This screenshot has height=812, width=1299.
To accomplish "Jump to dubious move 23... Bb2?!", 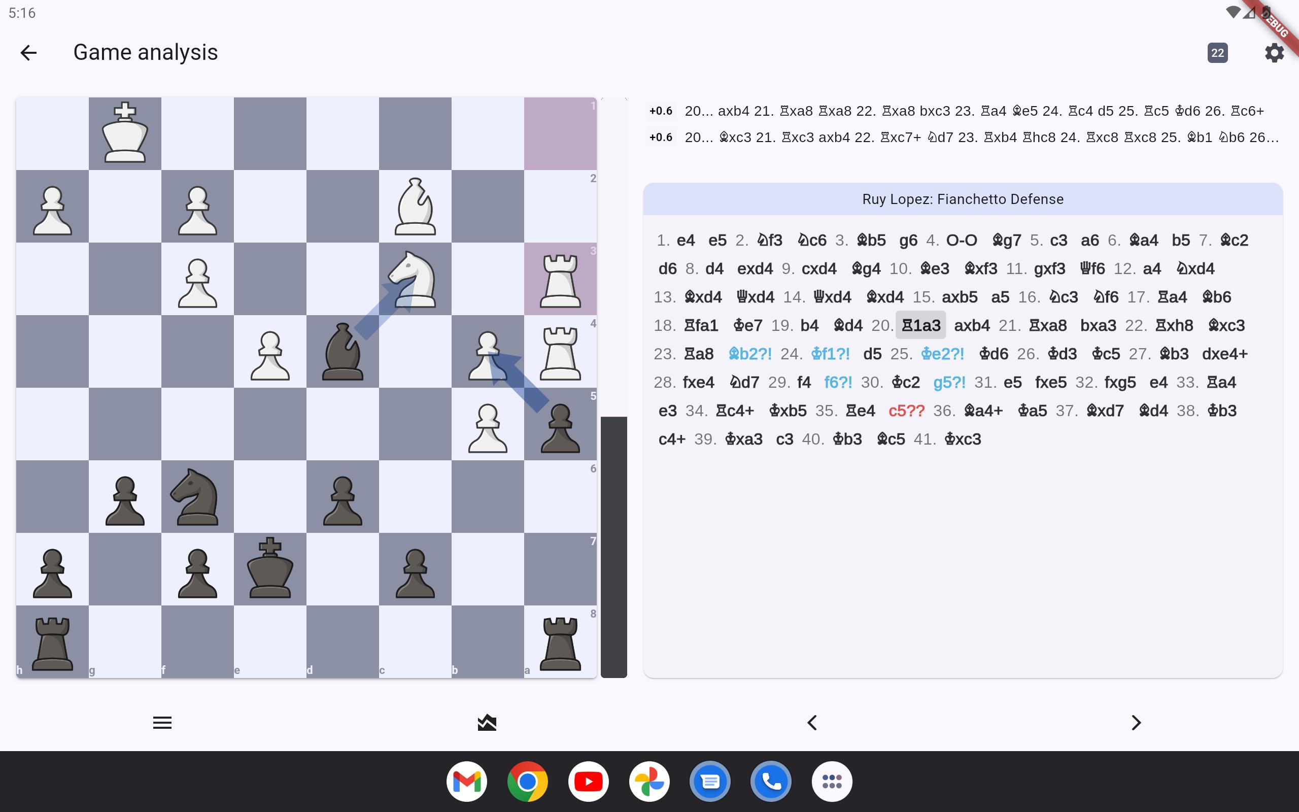I will [x=750, y=354].
